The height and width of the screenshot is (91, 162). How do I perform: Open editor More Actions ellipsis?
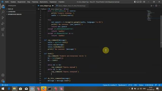click(159, 6)
